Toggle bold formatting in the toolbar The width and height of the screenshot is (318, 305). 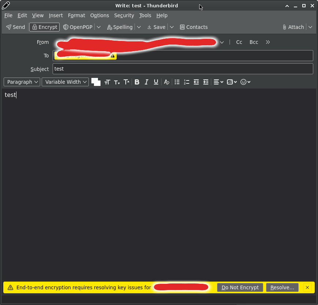[x=137, y=82]
